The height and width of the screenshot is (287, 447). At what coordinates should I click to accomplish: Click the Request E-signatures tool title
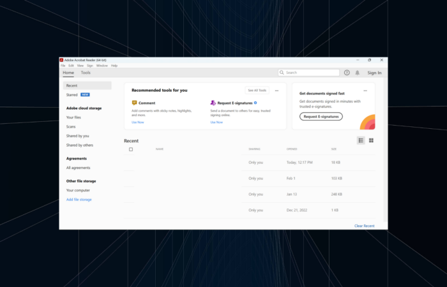click(x=235, y=103)
